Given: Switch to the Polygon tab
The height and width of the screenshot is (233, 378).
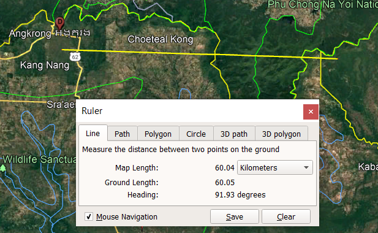Looking at the screenshot, I should tap(158, 134).
